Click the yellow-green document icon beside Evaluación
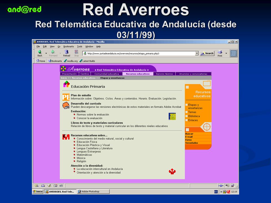 [172, 116]
